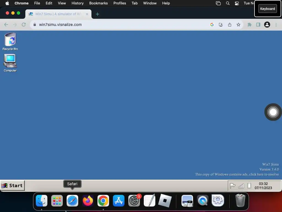Open Spotlight search in menu bar
This screenshot has width=282, height=212.
click(228, 3)
